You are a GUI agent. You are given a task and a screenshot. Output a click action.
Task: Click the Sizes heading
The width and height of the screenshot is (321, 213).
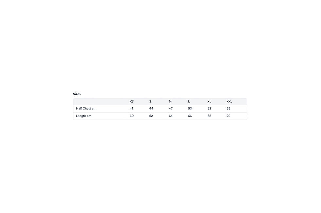coord(77,94)
